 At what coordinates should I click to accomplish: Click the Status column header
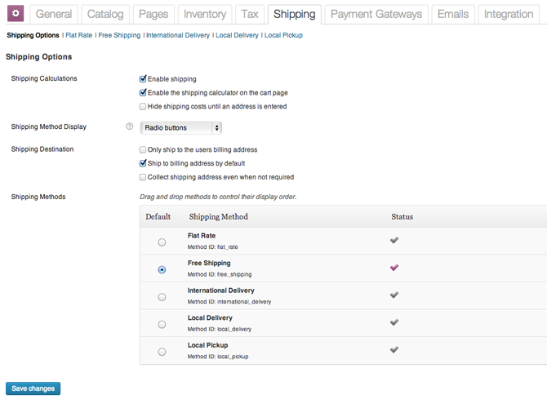pos(402,216)
